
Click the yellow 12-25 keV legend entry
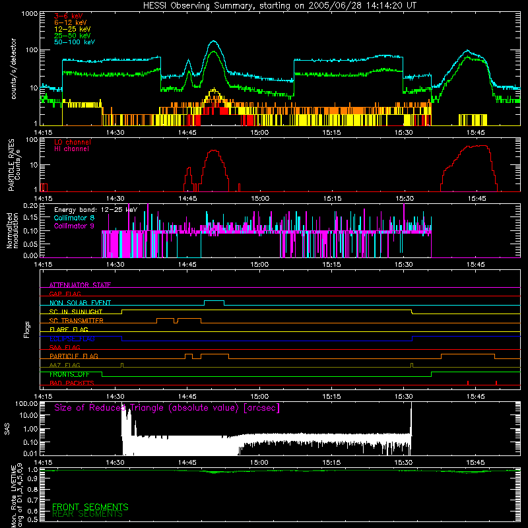(73, 29)
